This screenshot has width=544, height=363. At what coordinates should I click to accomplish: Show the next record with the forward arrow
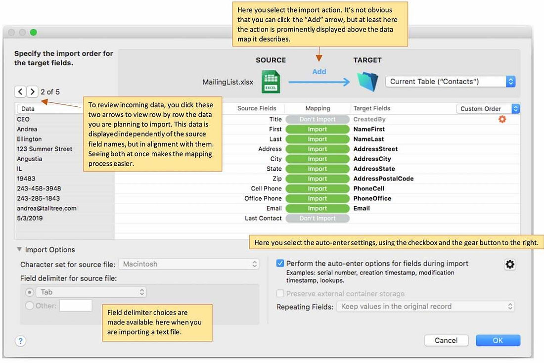click(x=32, y=91)
